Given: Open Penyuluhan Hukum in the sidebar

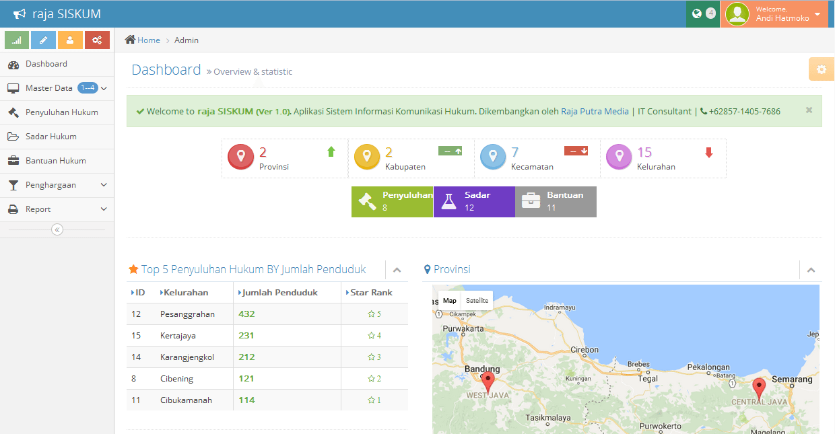Looking at the screenshot, I should 61,112.
